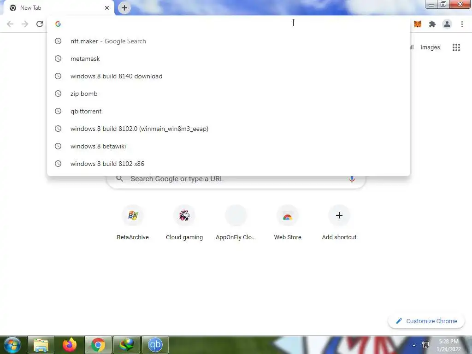The width and height of the screenshot is (472, 354).
Task: Click the Google G icon in omnibox
Action: pos(58,24)
